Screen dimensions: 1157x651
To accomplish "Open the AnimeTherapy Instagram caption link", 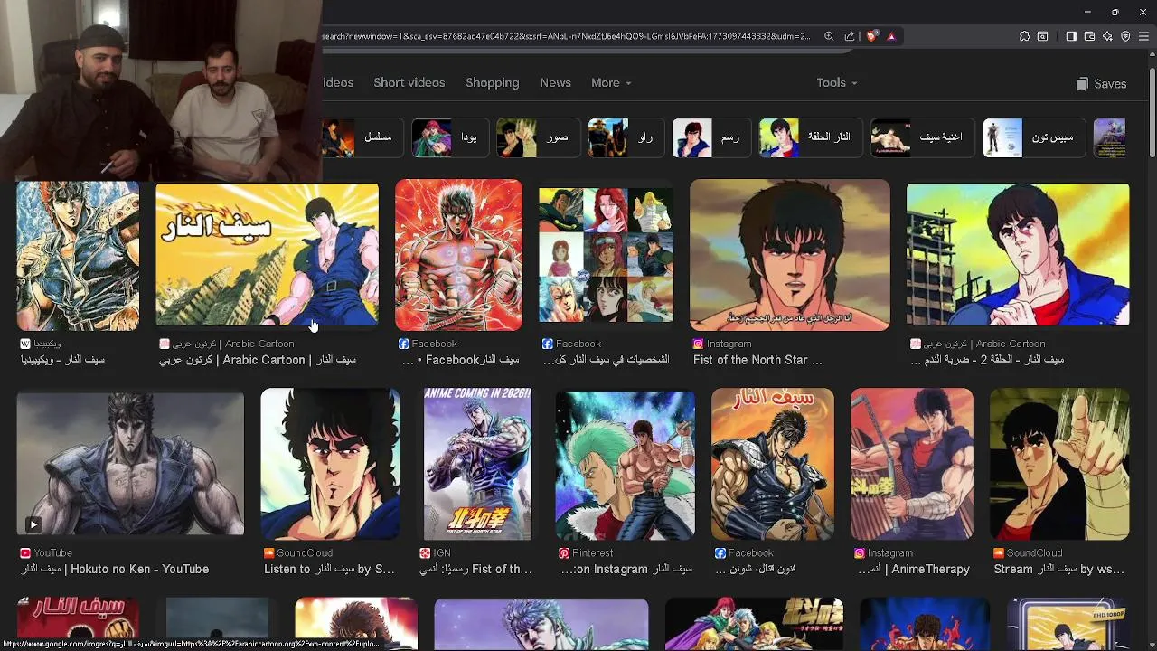I will [914, 569].
